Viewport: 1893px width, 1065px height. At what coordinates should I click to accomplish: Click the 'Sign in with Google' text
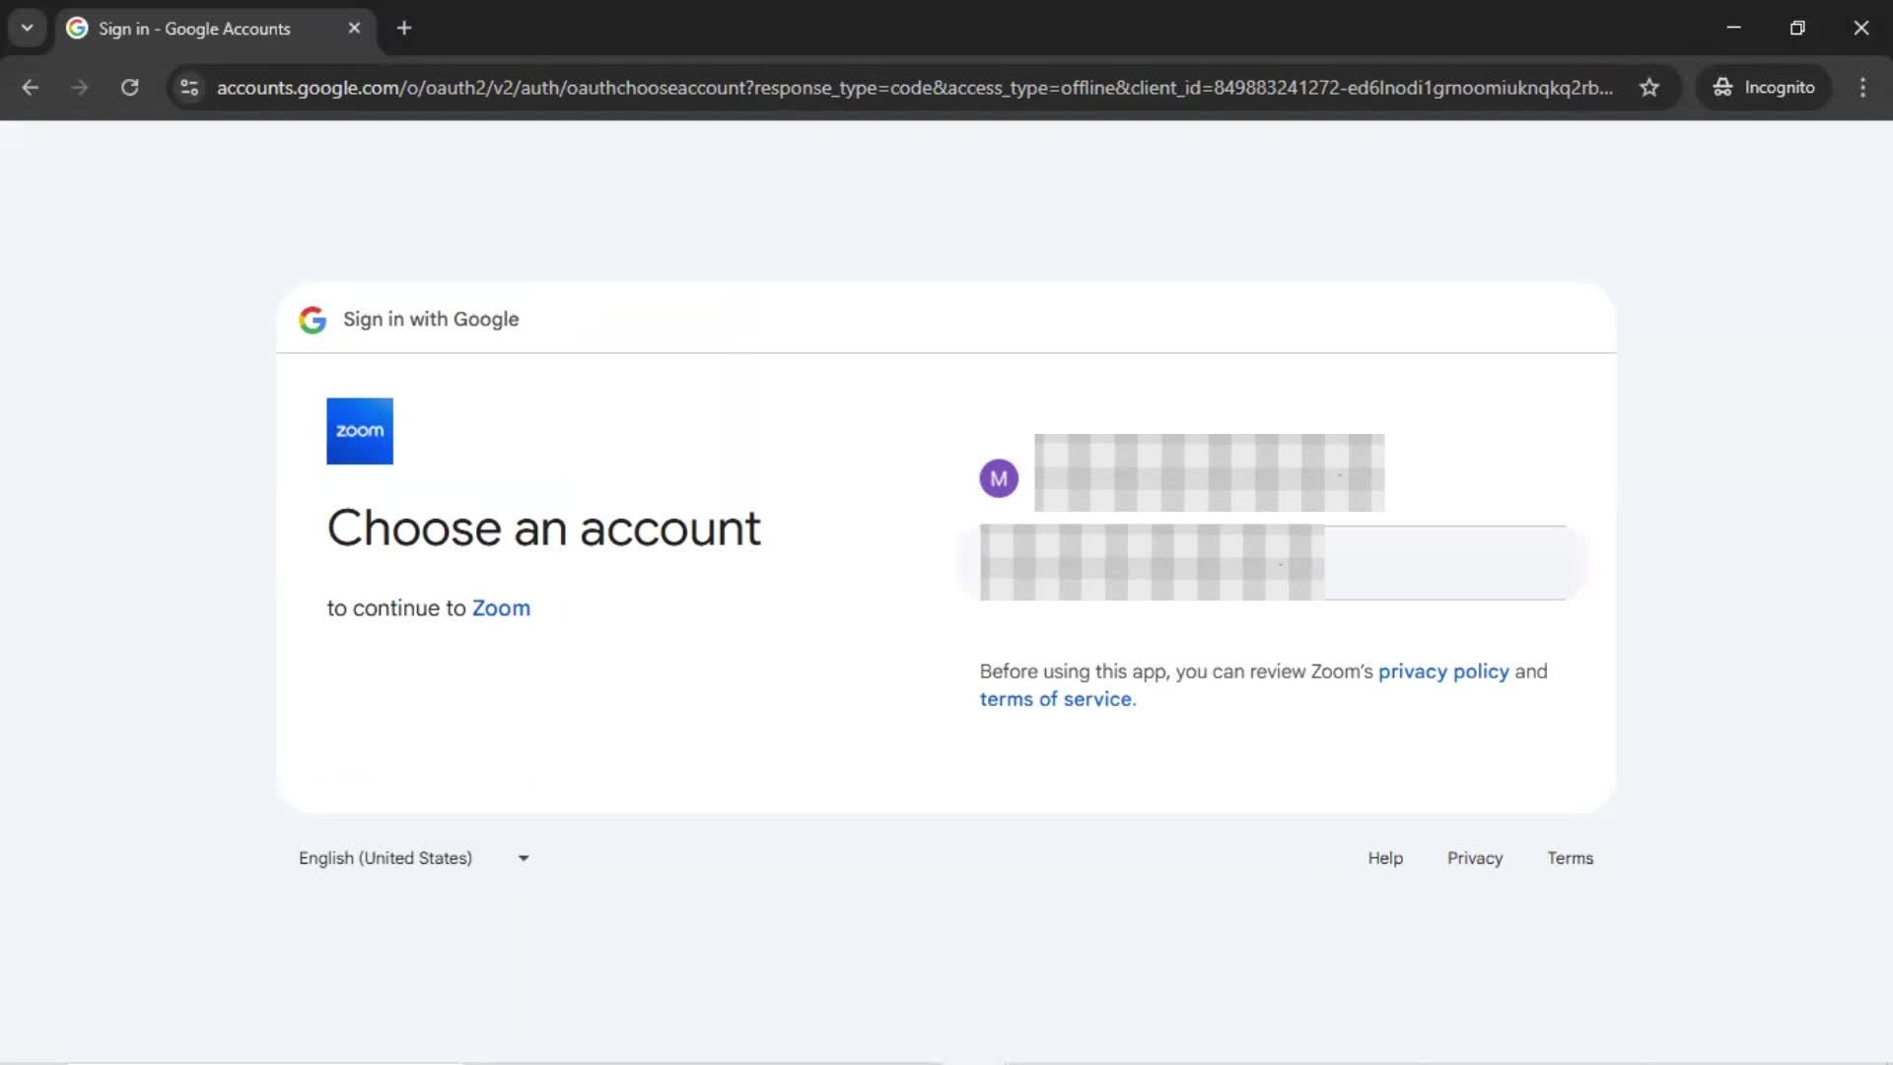click(x=431, y=319)
